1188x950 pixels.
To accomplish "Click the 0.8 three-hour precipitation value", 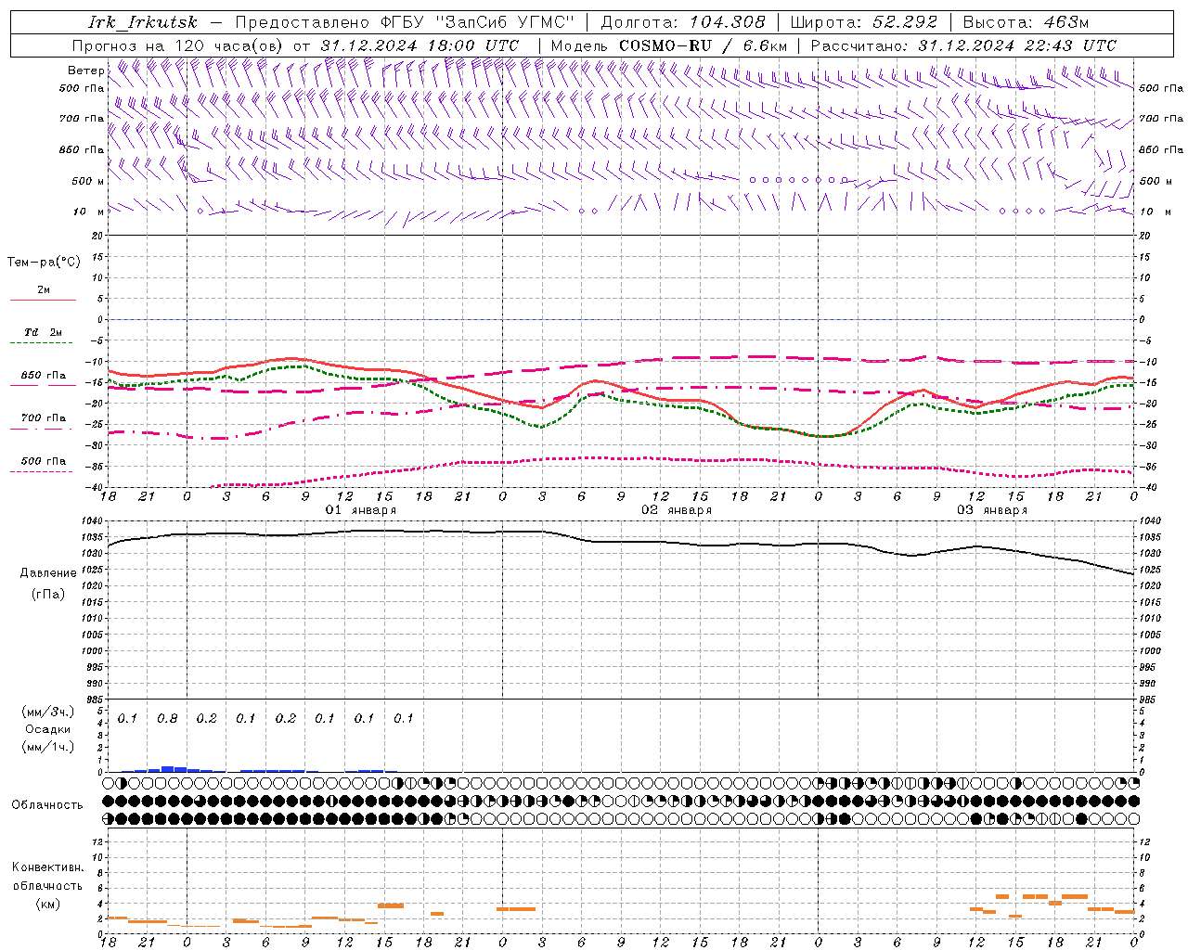I will 167,719.
